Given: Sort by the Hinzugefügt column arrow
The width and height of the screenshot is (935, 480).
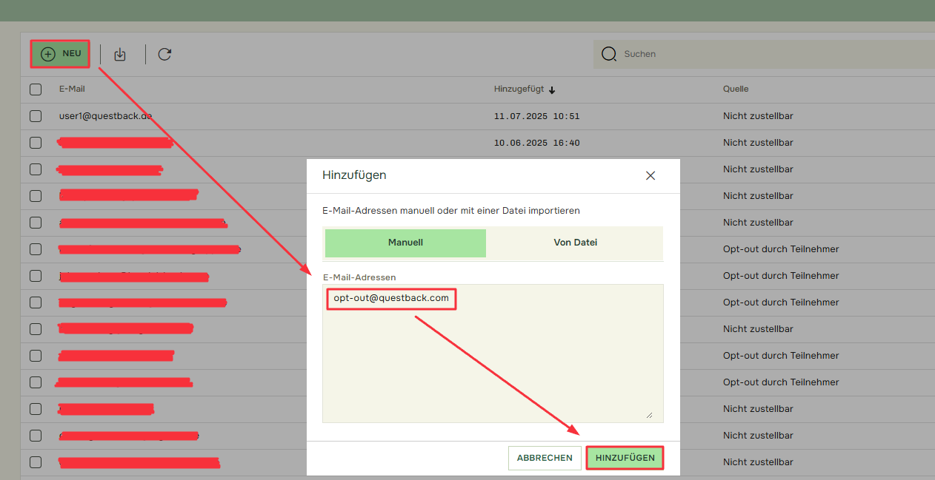Looking at the screenshot, I should [552, 89].
